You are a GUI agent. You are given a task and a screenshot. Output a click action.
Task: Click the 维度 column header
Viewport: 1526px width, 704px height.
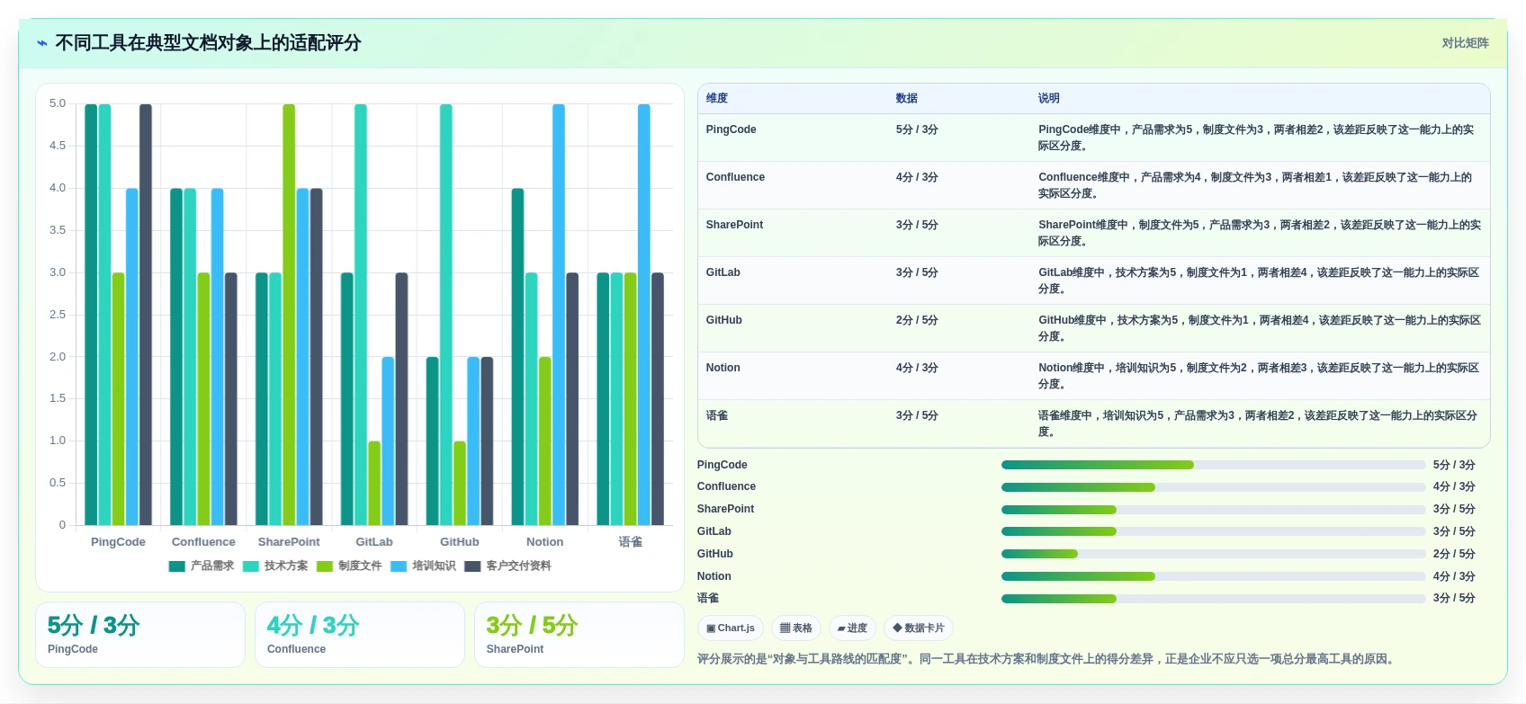(717, 98)
